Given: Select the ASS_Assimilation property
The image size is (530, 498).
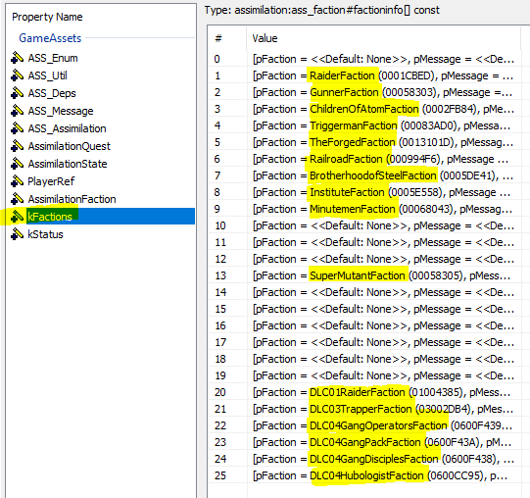Looking at the screenshot, I should (67, 128).
